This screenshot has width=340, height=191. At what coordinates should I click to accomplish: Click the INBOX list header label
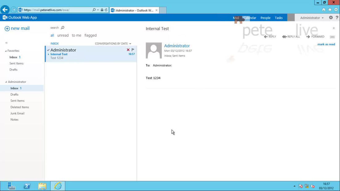click(54, 44)
